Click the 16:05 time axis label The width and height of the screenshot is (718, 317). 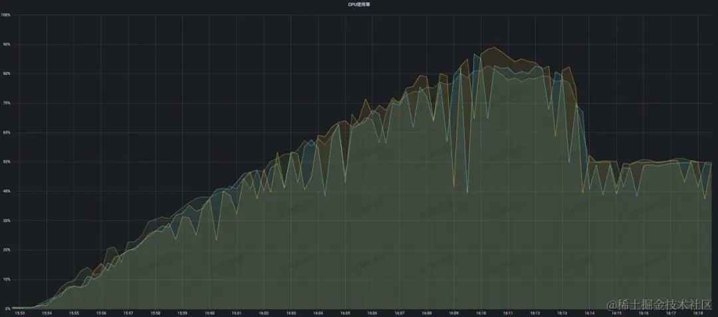point(345,314)
